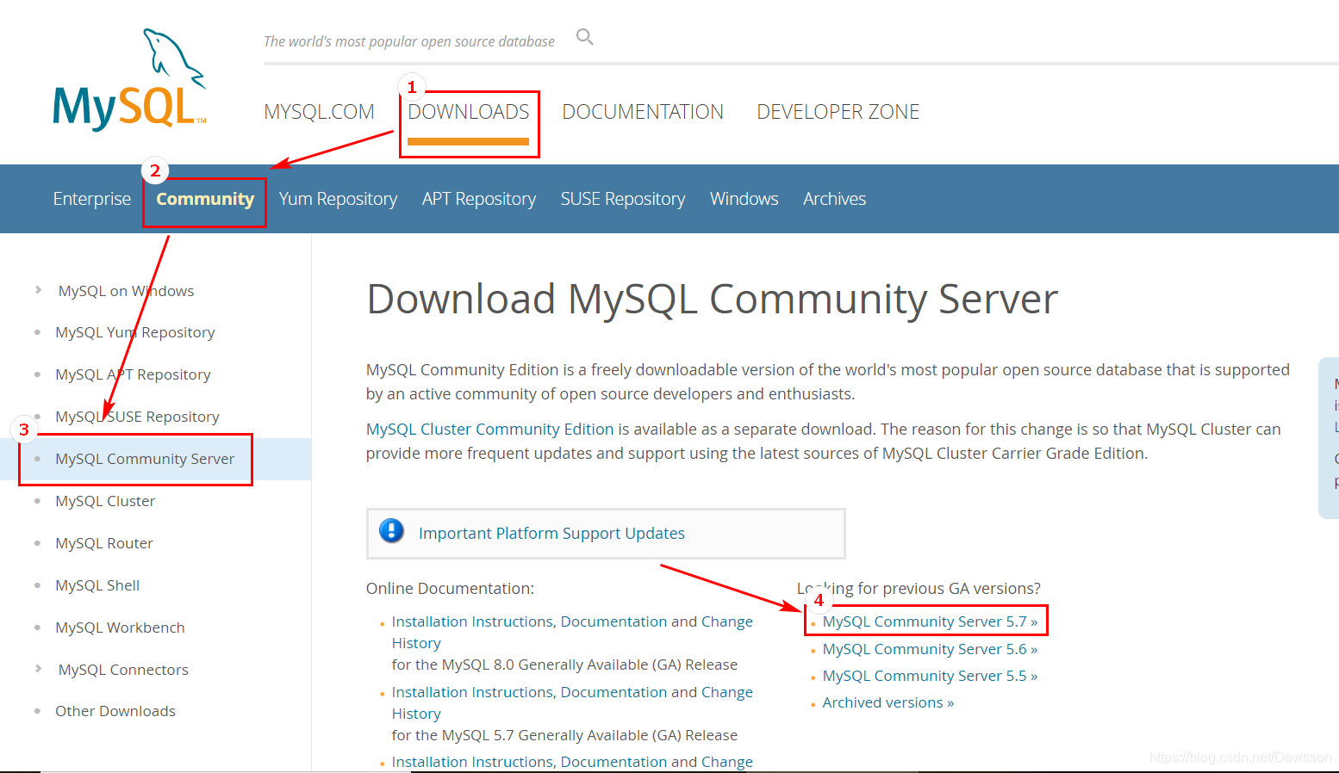Open the search magnifier icon
The height and width of the screenshot is (773, 1339).
(584, 37)
